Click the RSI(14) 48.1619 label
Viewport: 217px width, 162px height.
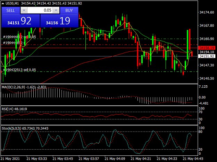click(14, 109)
